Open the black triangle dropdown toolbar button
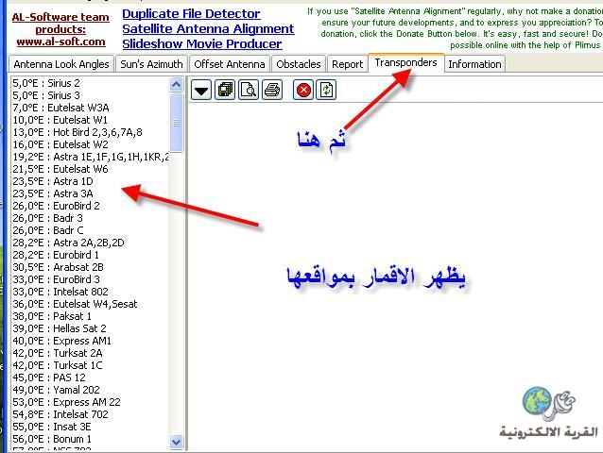Viewport: 603px width, 453px height. tap(201, 91)
